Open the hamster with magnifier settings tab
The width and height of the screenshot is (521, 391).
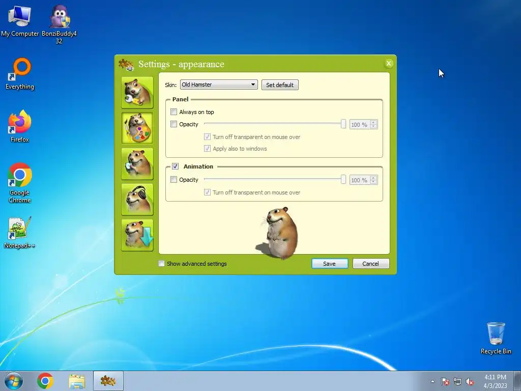pos(137,164)
